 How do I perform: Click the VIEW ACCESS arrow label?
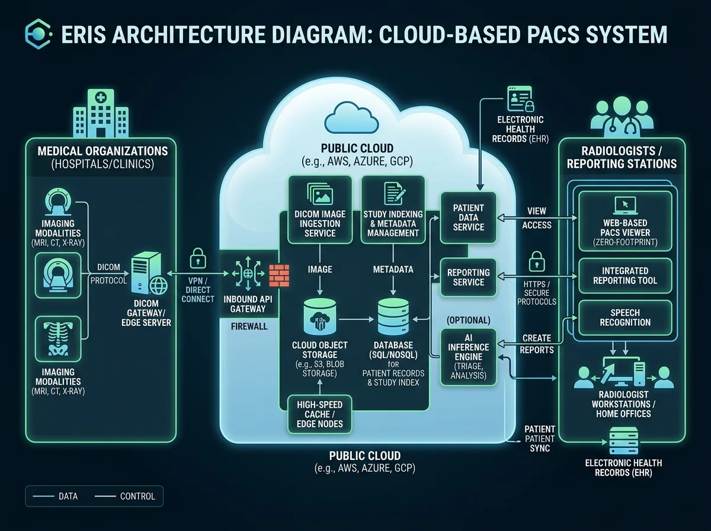point(537,218)
